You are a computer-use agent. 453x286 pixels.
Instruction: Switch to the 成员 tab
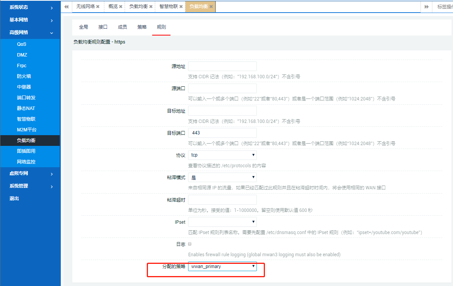[122, 27]
